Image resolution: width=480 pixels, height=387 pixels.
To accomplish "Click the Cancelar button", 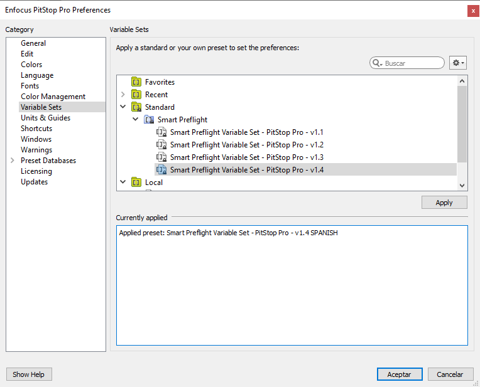I will tap(450, 374).
